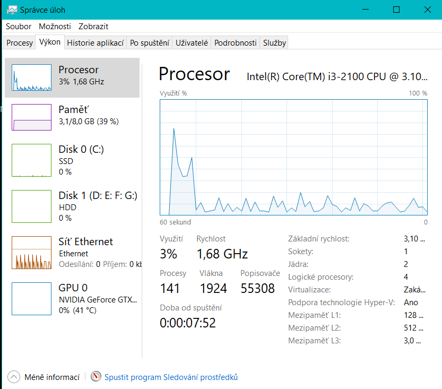Screen dimensions: 442x389
Task: Open Disk 1 HDD graph icon
Action: click(31, 206)
